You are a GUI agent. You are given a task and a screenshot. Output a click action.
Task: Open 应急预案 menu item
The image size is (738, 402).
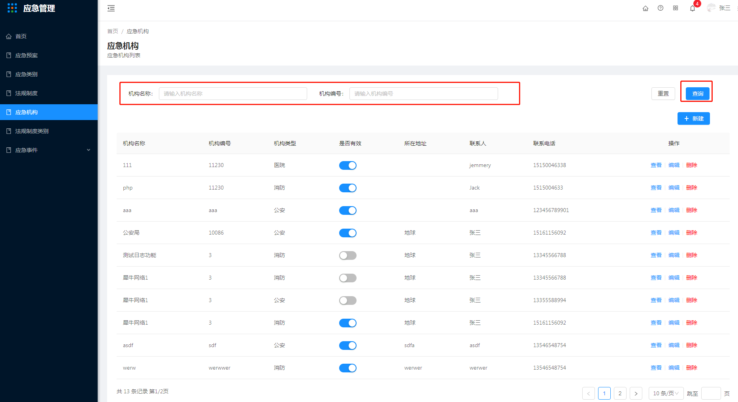(x=49, y=55)
